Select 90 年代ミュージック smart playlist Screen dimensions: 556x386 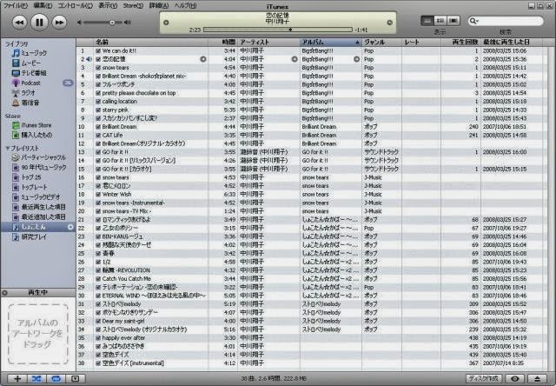click(43, 167)
